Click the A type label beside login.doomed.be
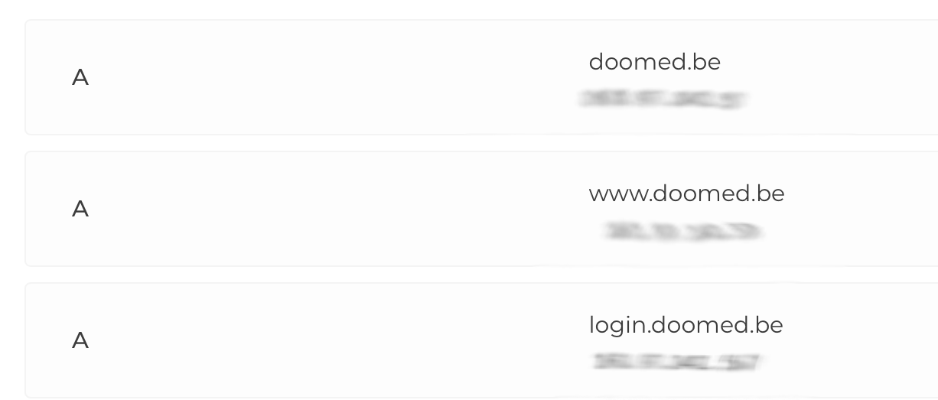938x400 pixels. tap(80, 340)
